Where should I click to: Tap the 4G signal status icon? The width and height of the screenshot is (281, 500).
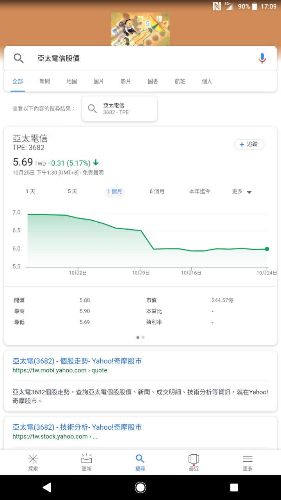pos(229,6)
